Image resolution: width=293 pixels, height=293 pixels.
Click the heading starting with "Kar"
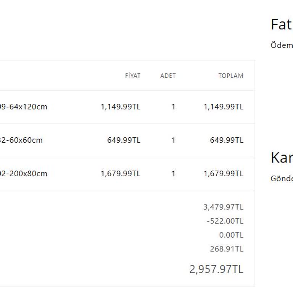point(282,158)
